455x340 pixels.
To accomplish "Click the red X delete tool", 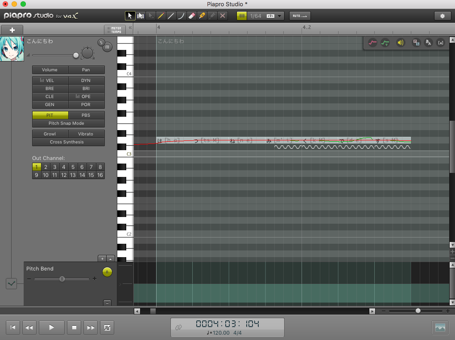I will pos(223,16).
